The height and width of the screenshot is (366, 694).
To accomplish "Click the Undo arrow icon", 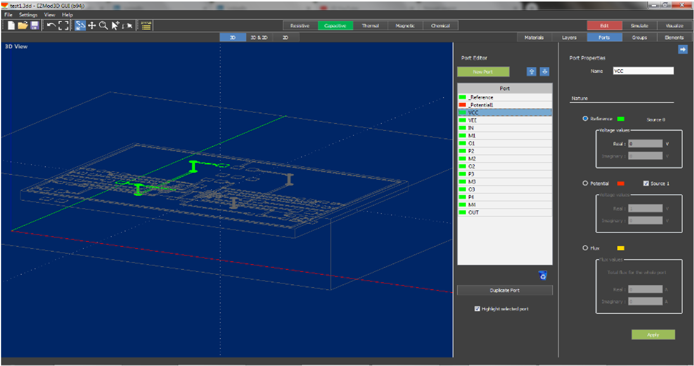I will click(50, 25).
